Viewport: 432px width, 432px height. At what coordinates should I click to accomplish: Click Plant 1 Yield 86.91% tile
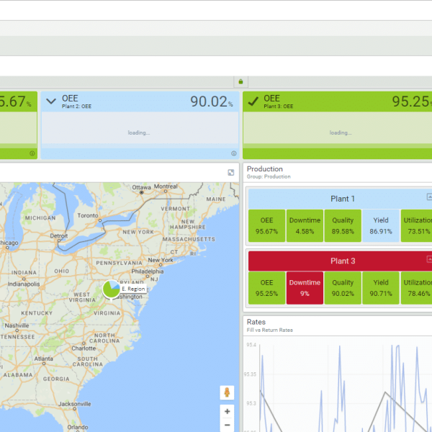380,226
